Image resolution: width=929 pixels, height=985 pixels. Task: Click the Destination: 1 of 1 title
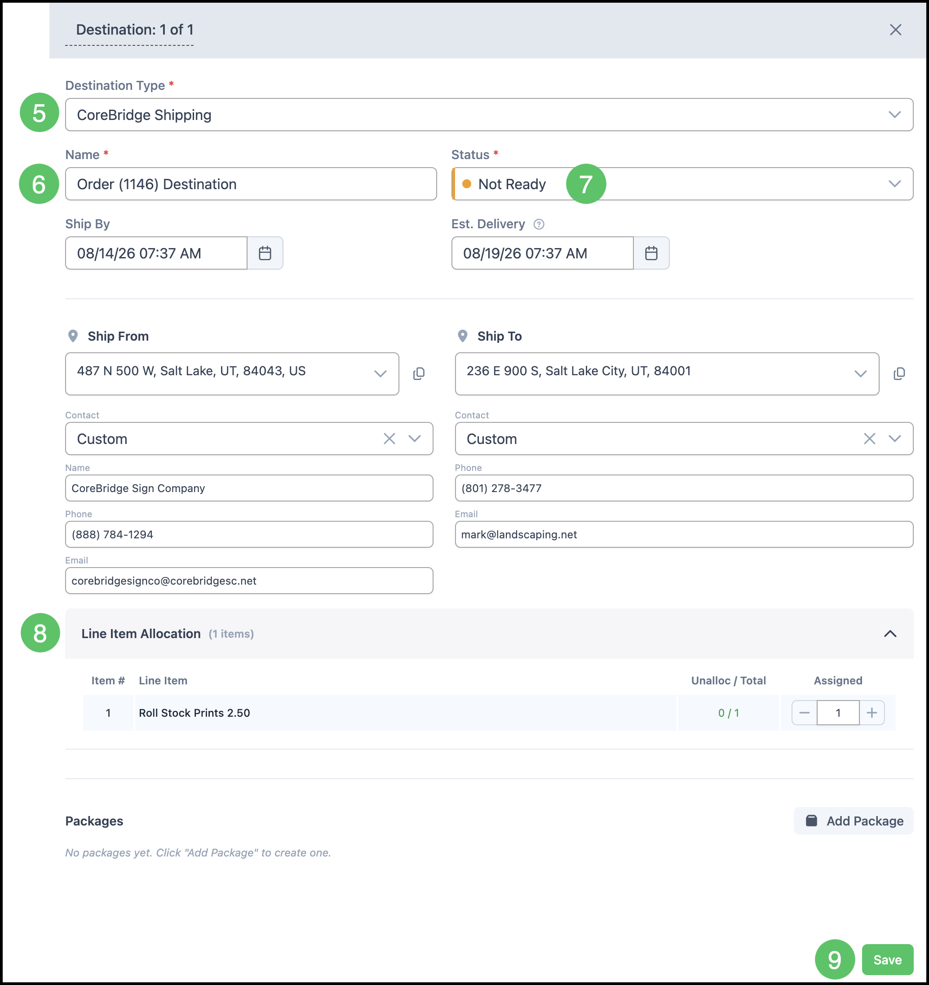(135, 30)
